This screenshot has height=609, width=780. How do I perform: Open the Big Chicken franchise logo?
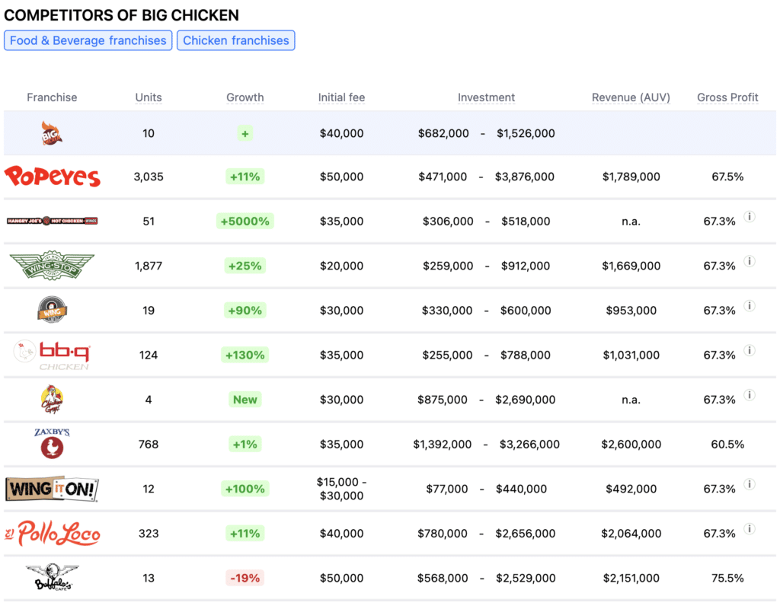pyautogui.click(x=52, y=133)
